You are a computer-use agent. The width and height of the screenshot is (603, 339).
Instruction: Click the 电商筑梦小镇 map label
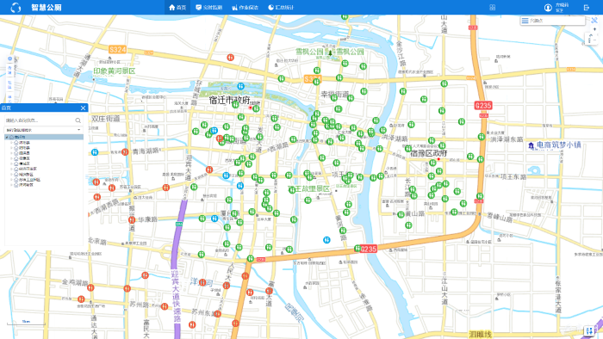click(558, 145)
